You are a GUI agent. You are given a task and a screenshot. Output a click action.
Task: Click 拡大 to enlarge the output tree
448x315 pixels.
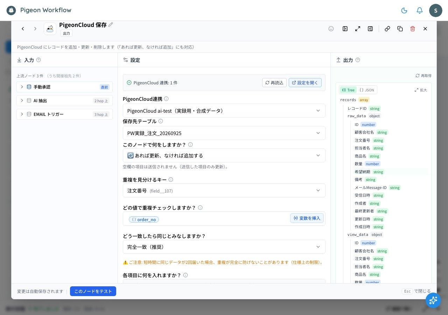421,90
